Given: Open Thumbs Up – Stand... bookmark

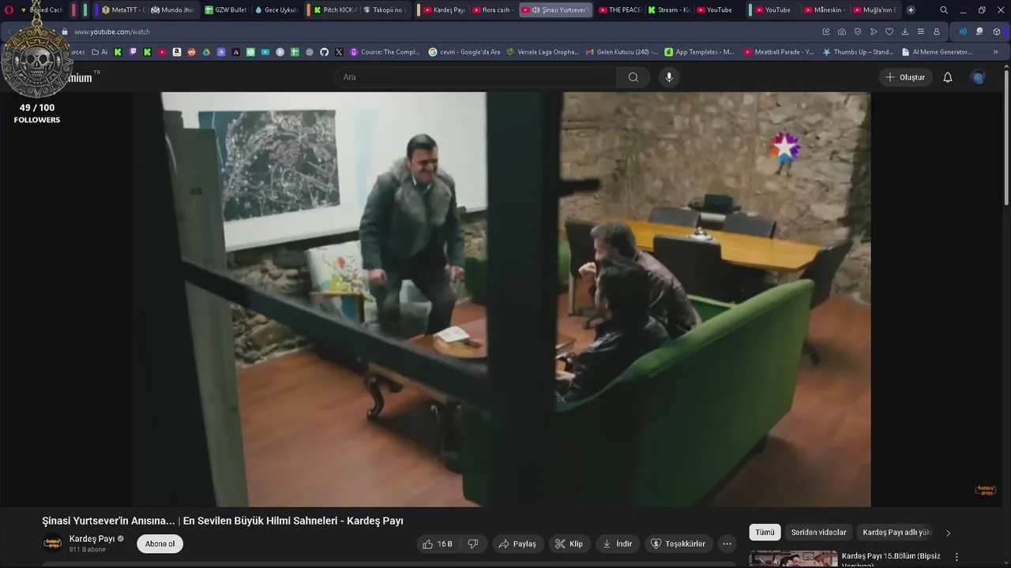Looking at the screenshot, I should (x=859, y=52).
